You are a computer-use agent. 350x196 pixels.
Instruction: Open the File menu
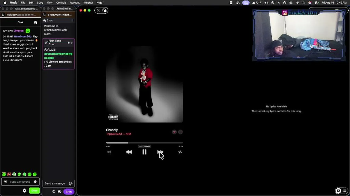[x=23, y=3]
